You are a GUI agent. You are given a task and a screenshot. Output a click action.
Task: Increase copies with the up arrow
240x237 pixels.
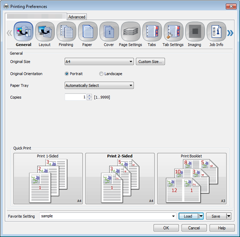tap(89, 95)
